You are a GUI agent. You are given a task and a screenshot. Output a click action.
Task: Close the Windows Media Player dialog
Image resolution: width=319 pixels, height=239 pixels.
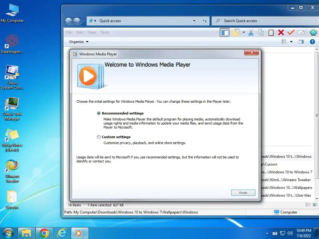pyautogui.click(x=251, y=52)
